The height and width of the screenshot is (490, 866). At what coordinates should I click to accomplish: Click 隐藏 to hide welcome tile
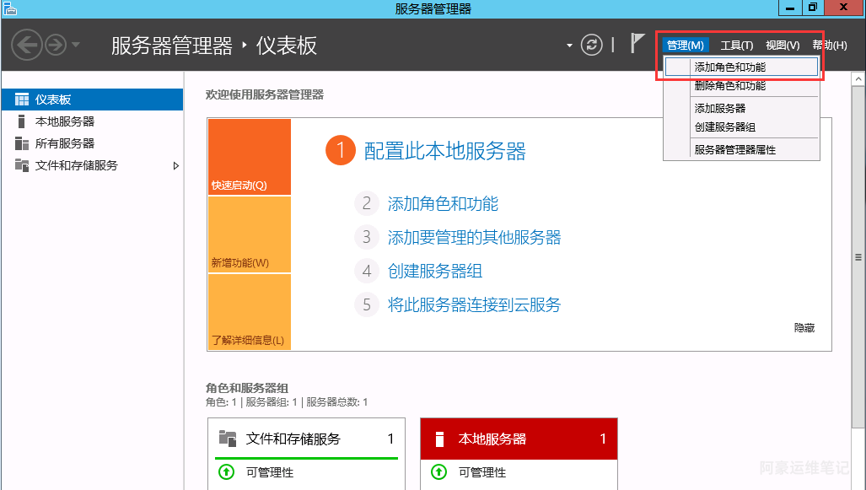(x=804, y=328)
